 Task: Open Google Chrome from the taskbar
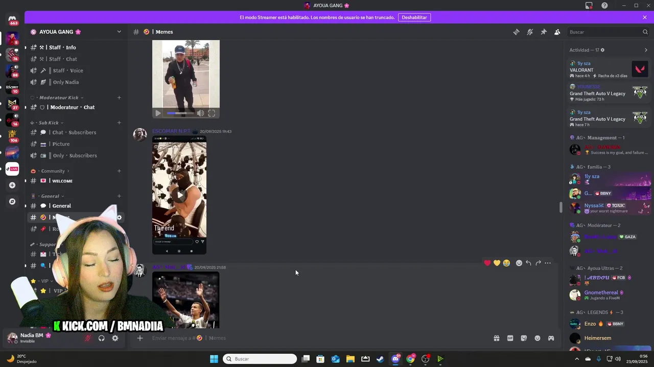410,359
